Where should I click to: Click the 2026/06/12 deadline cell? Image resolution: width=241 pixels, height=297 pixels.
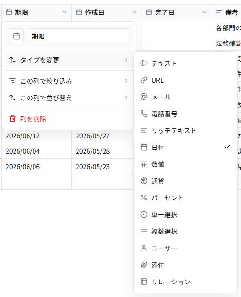tap(37, 135)
